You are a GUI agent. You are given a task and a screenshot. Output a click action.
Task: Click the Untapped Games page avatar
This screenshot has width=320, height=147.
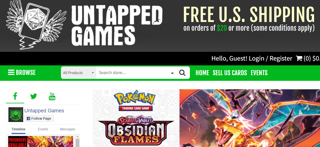[x=16, y=115]
